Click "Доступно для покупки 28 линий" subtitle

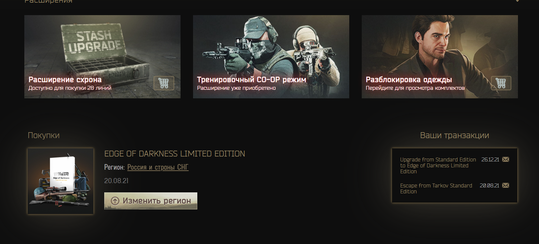(70, 88)
